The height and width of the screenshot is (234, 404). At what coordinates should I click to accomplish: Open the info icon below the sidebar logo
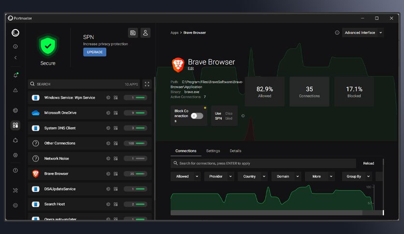(x=15, y=46)
